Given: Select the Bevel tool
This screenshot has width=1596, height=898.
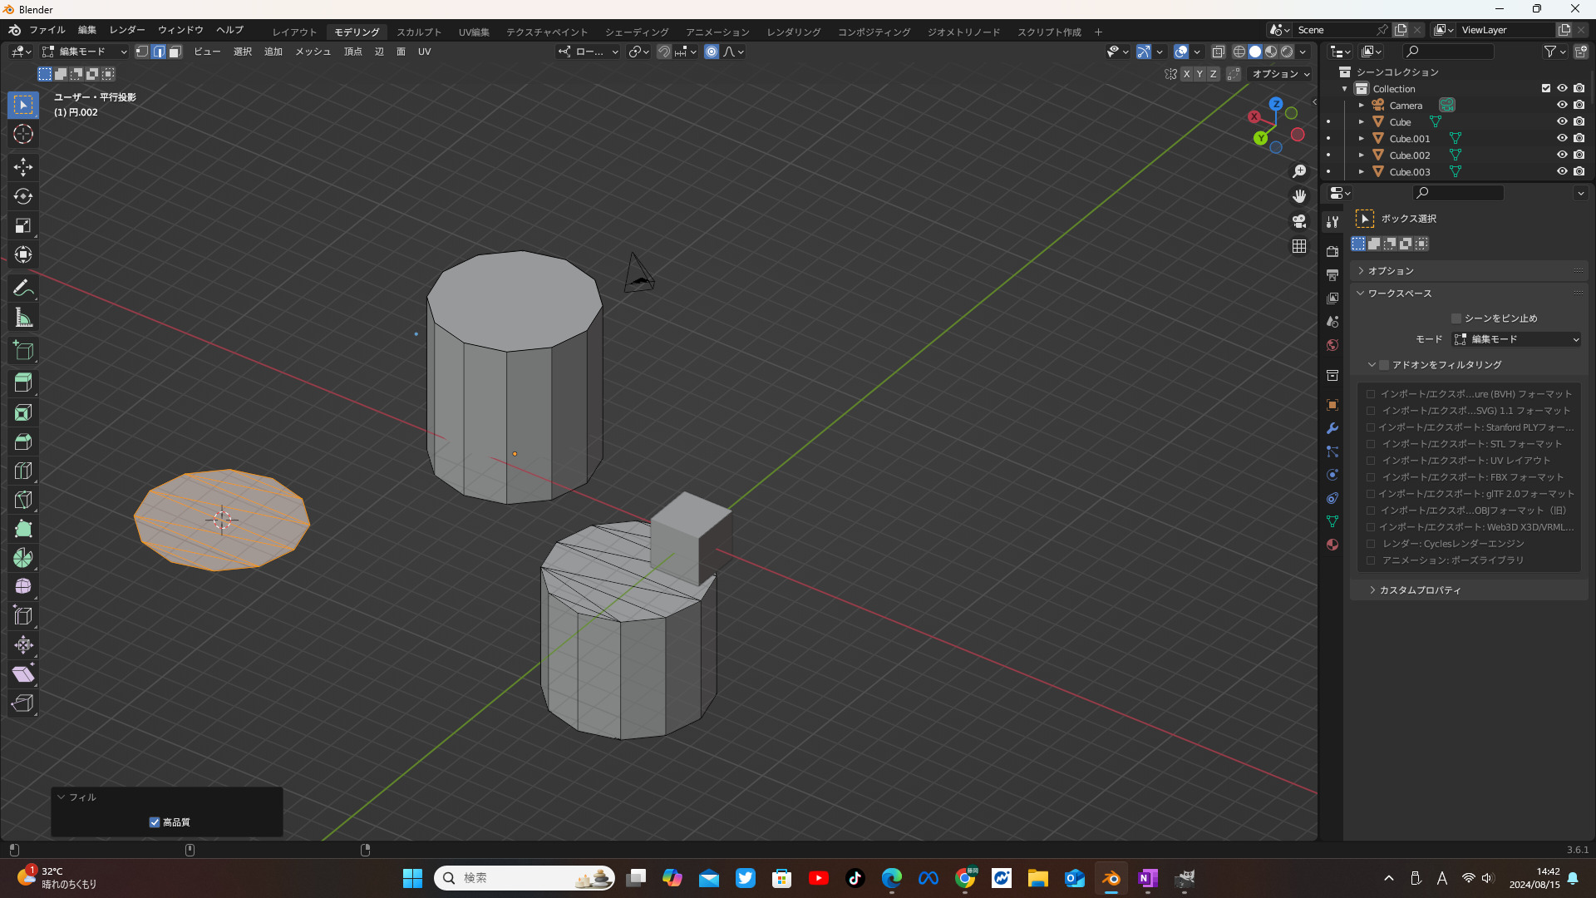Looking at the screenshot, I should [23, 442].
